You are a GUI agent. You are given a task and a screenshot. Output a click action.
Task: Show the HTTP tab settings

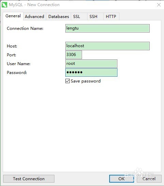point(111,17)
